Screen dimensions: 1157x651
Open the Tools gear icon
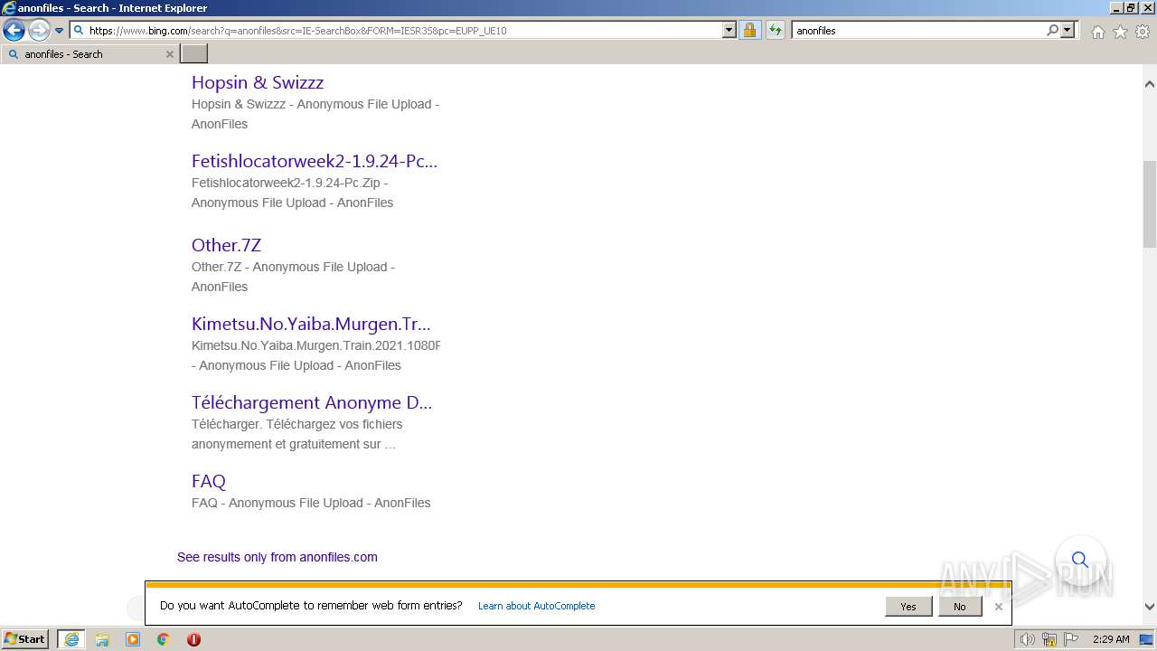pyautogui.click(x=1143, y=32)
